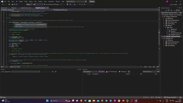183x103 pixels.
Task: Click Save icon in main toolbar
Action: [15, 5]
